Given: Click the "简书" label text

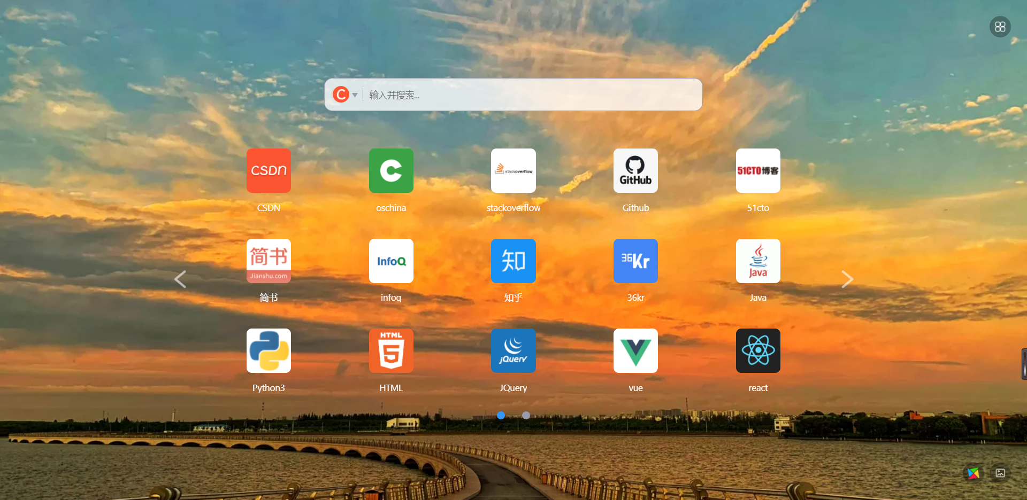Looking at the screenshot, I should pyautogui.click(x=269, y=298).
